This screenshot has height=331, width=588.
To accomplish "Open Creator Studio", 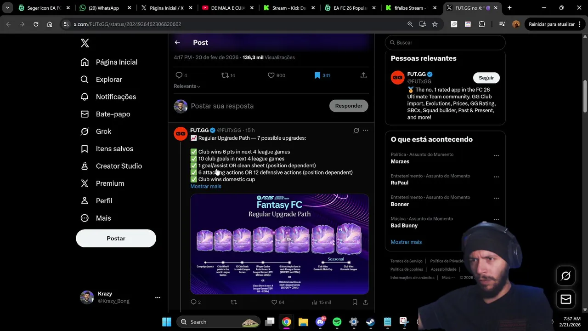I will (x=111, y=166).
